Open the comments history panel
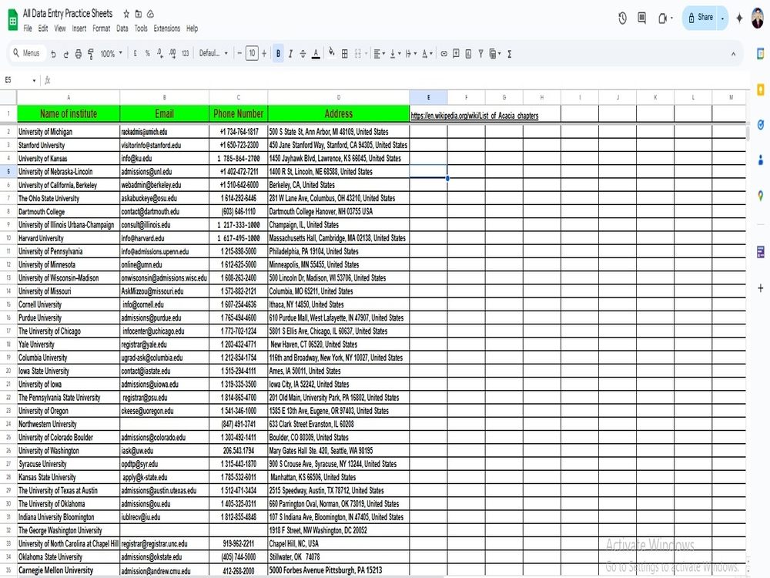 642,18
